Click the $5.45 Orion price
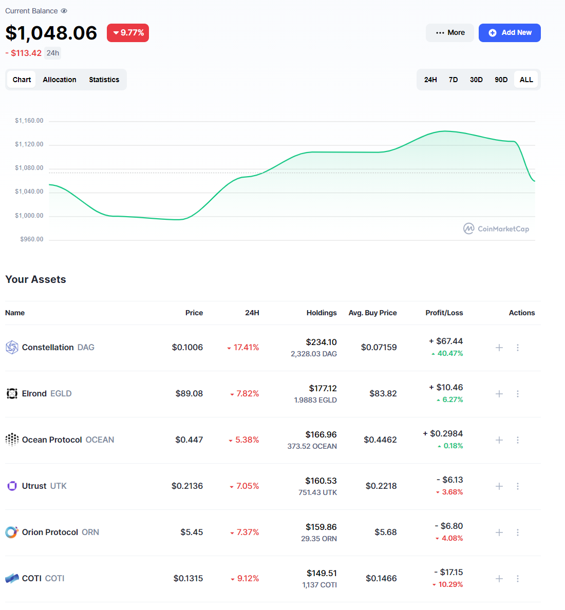This screenshot has width=565, height=610. click(x=192, y=532)
